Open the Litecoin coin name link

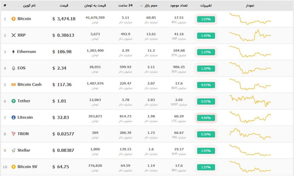[x=25, y=117]
